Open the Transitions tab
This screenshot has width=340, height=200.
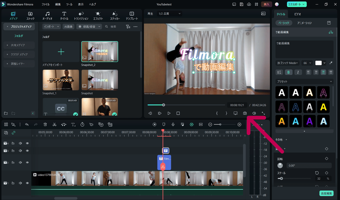(81, 16)
